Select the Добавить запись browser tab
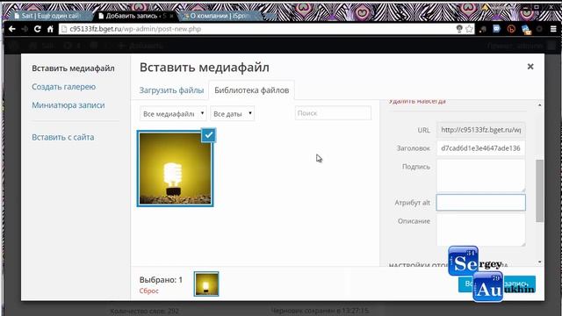This screenshot has width=562, height=316. 135,16
